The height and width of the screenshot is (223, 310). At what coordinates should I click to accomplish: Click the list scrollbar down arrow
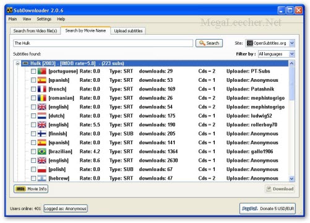point(291,178)
